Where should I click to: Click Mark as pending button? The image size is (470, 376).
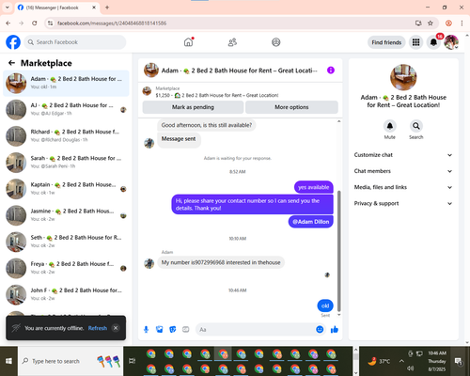(x=193, y=107)
